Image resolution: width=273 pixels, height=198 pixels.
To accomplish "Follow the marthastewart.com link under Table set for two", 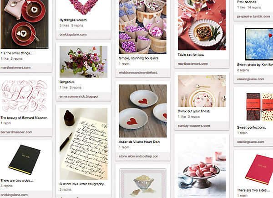I will pyautogui.click(x=193, y=64).
